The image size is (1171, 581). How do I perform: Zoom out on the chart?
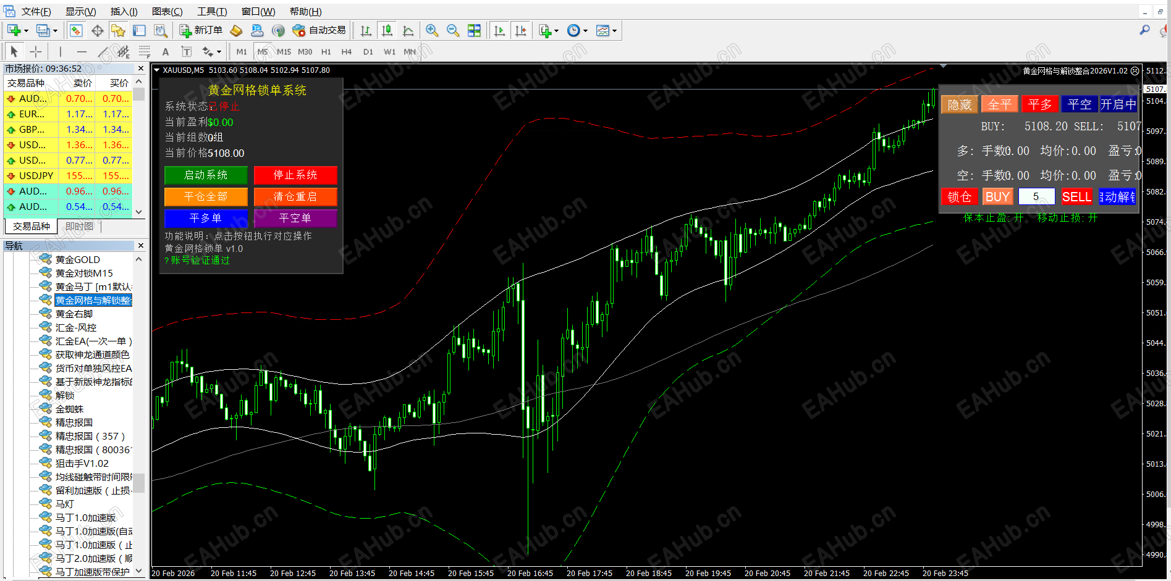point(453,30)
